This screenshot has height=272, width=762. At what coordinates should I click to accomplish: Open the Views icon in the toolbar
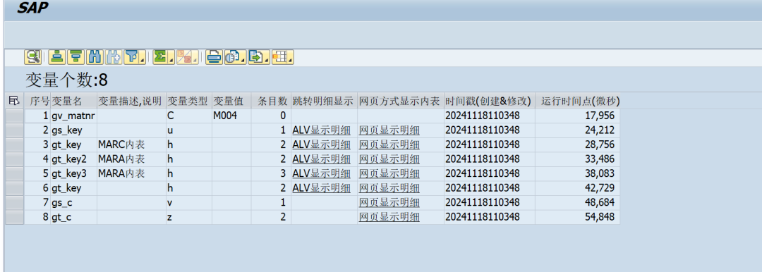pos(232,57)
